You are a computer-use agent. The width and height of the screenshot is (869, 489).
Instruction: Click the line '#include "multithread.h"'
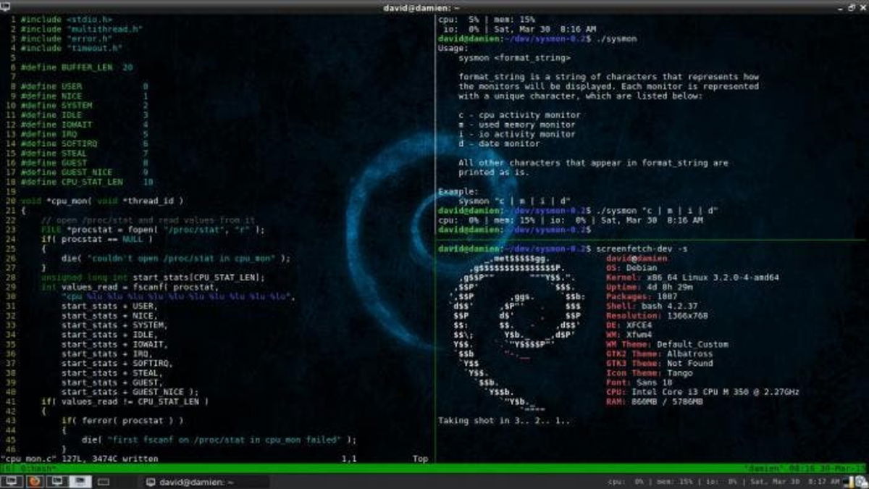point(81,29)
